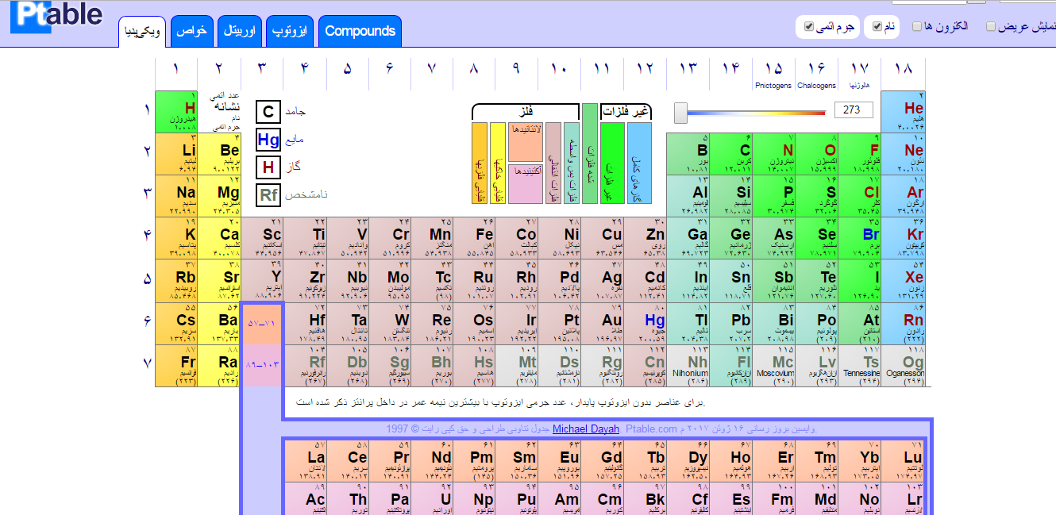Click the Ptable logo
1056x515 pixels.
pyautogui.click(x=56, y=16)
